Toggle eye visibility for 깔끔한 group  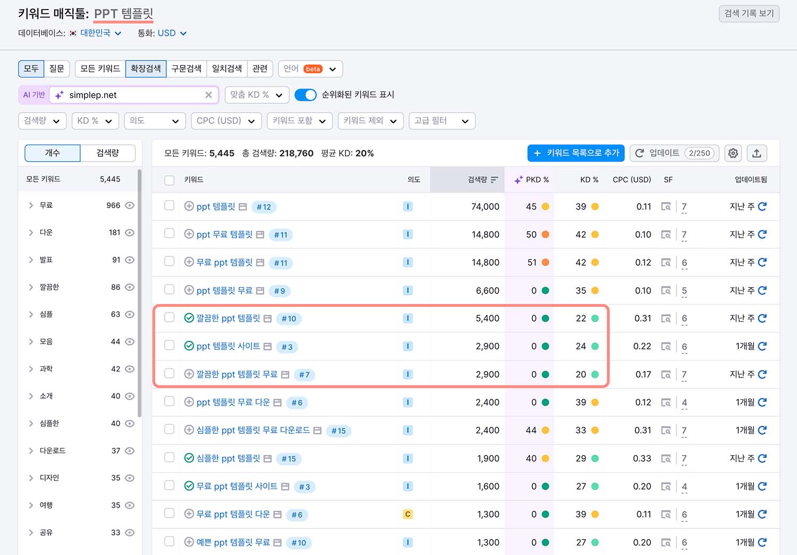coord(130,287)
